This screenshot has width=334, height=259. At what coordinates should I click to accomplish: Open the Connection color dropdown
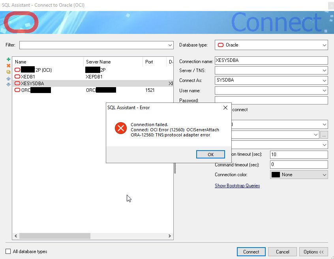pos(324,175)
